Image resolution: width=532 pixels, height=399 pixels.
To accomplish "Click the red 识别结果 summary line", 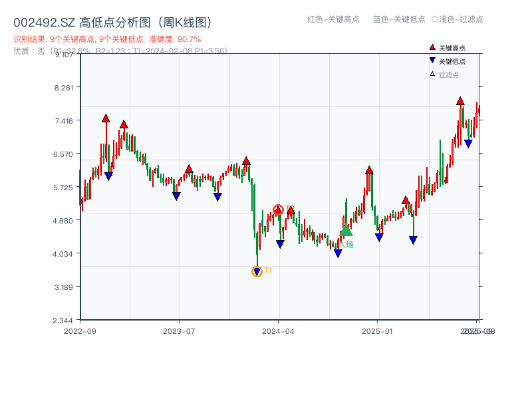I will [107, 39].
